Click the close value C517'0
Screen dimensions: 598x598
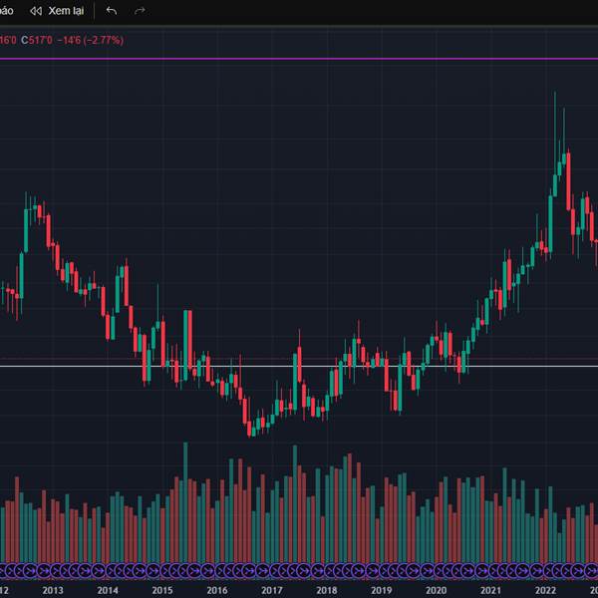coord(37,40)
